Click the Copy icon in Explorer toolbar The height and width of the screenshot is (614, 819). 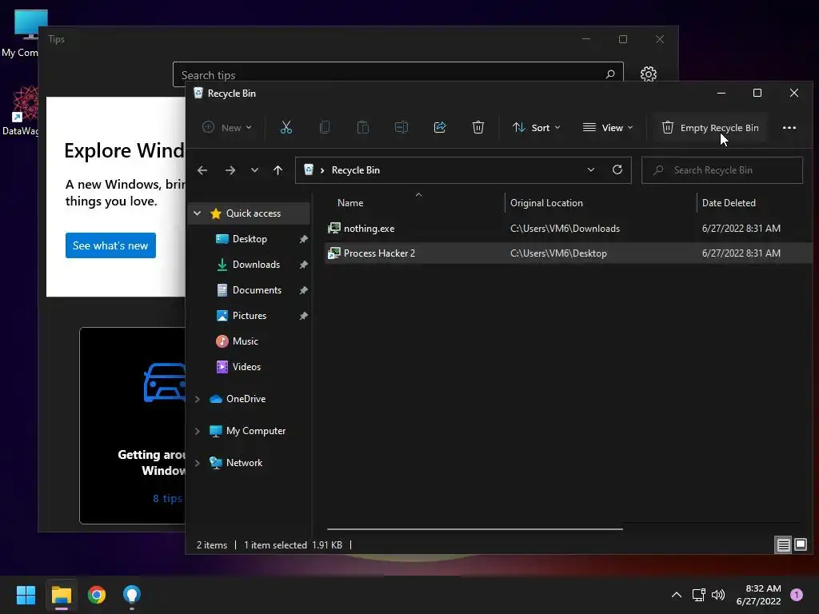(325, 127)
